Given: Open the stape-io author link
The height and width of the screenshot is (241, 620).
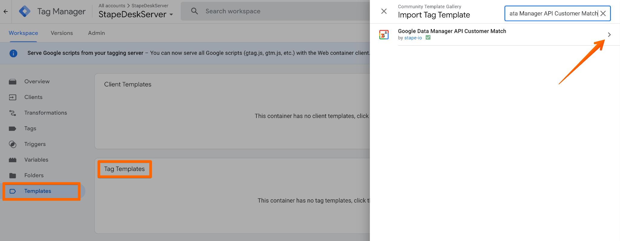Looking at the screenshot, I should [413, 38].
